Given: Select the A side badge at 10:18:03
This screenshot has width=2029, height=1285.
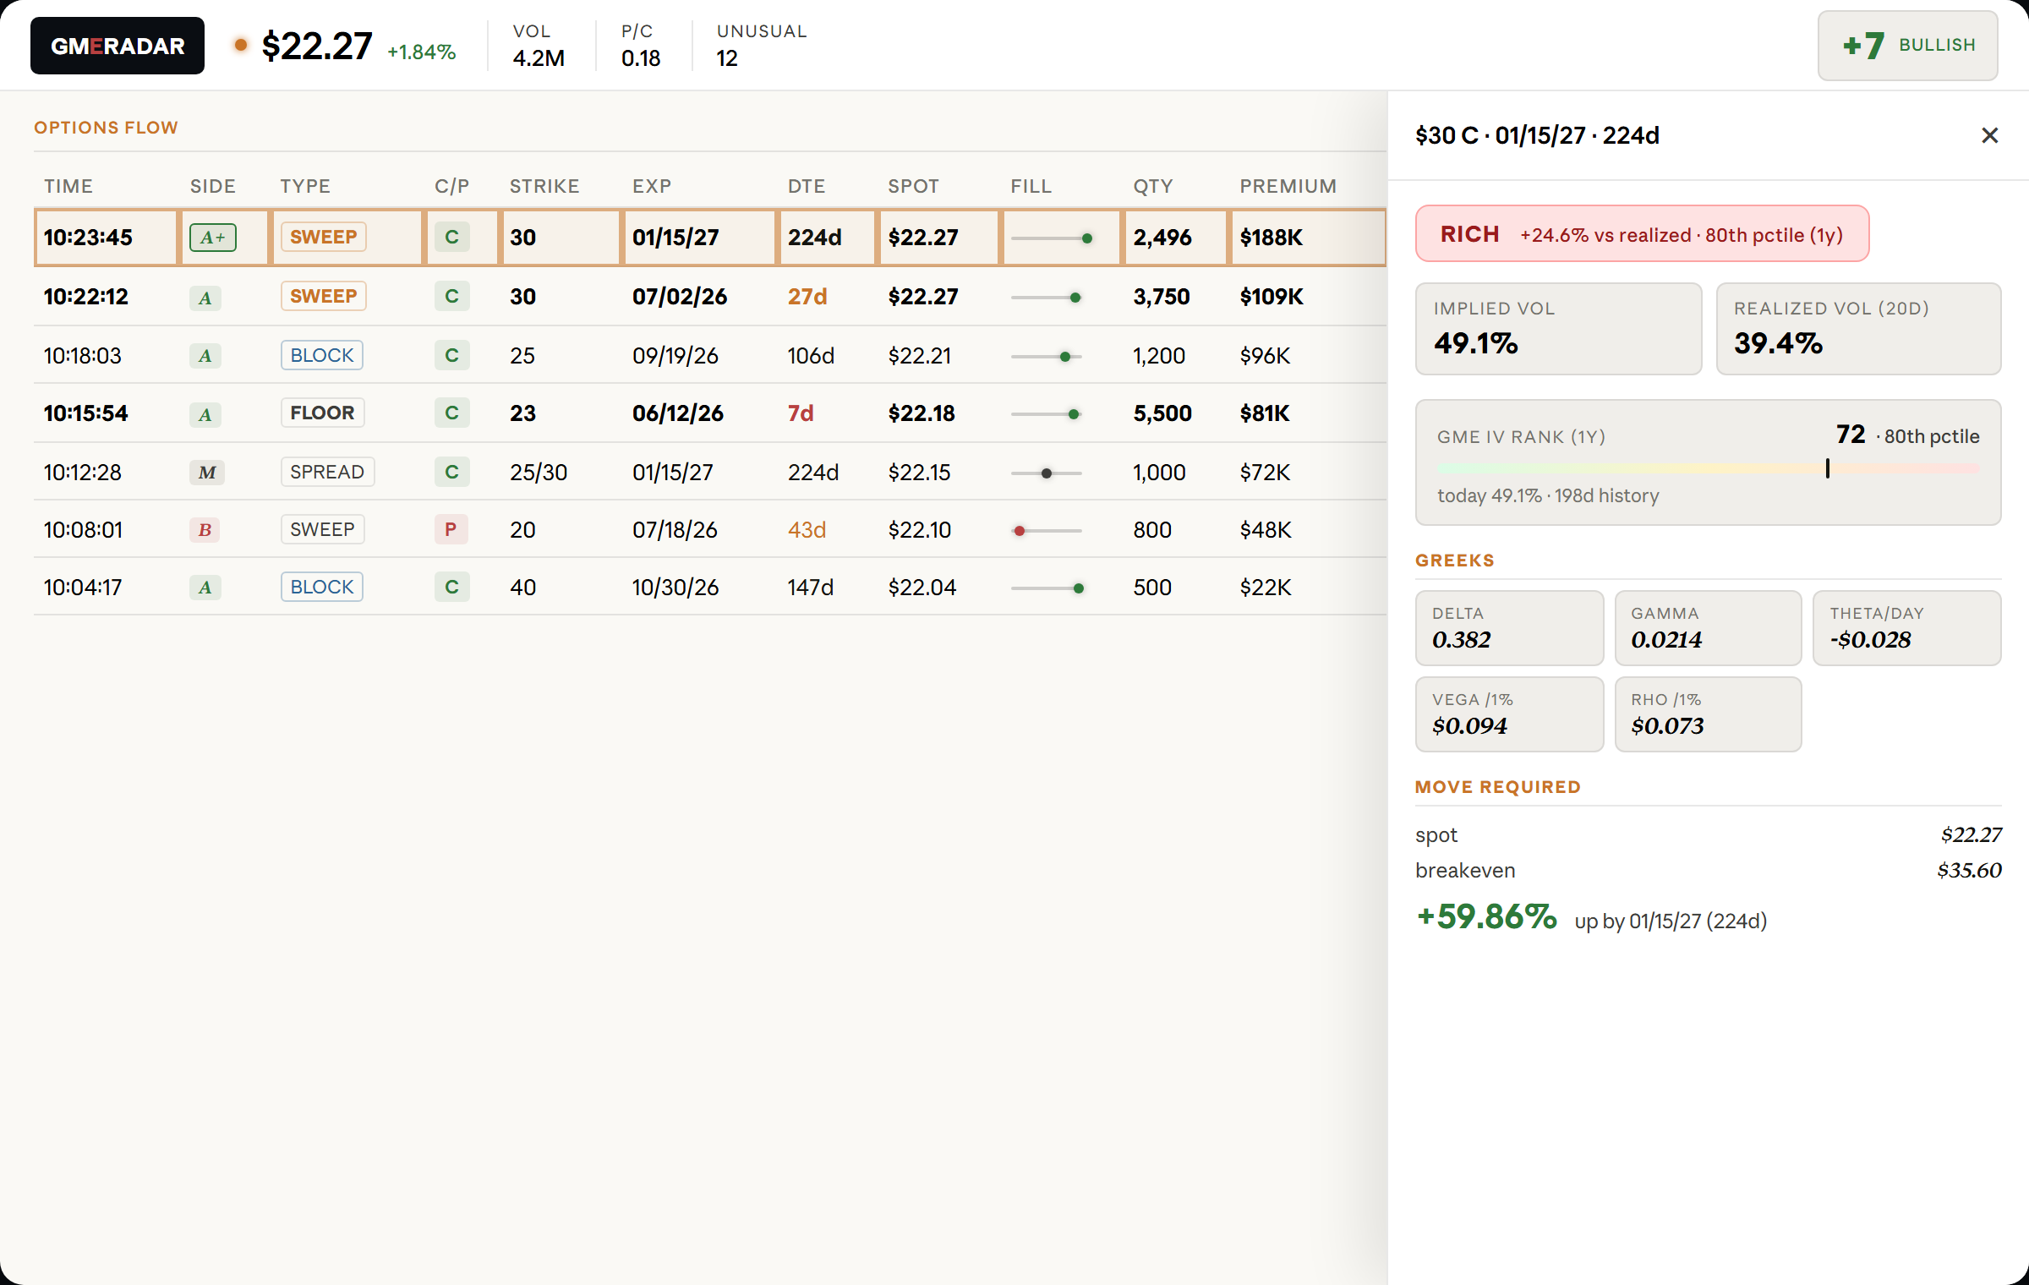Looking at the screenshot, I should click(x=205, y=356).
